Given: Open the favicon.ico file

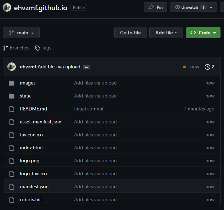Looking at the screenshot, I should [31, 135].
